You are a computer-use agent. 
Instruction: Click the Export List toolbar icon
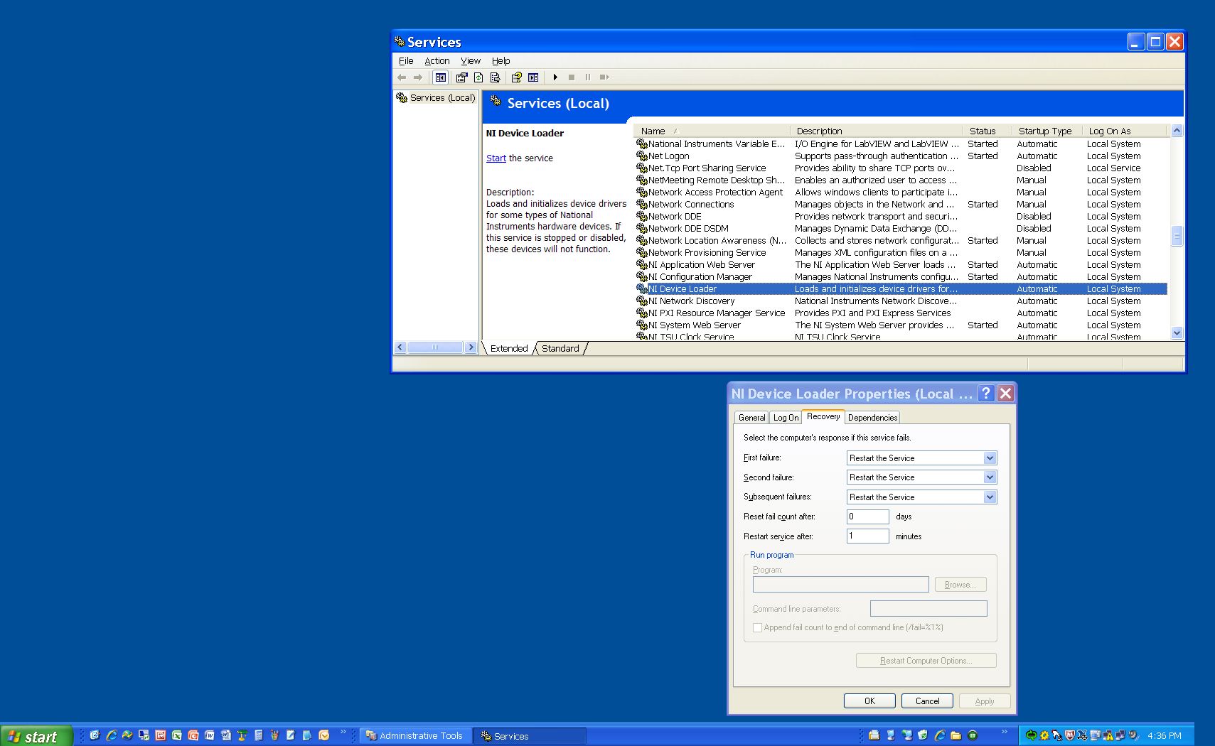click(495, 77)
